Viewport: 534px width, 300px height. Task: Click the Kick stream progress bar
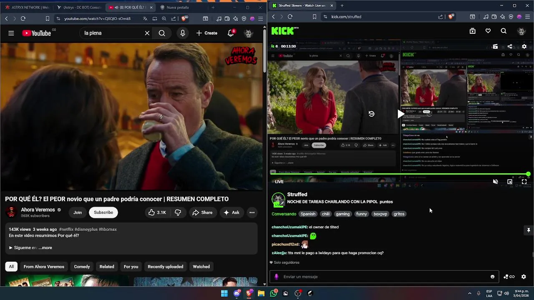tap(400, 174)
